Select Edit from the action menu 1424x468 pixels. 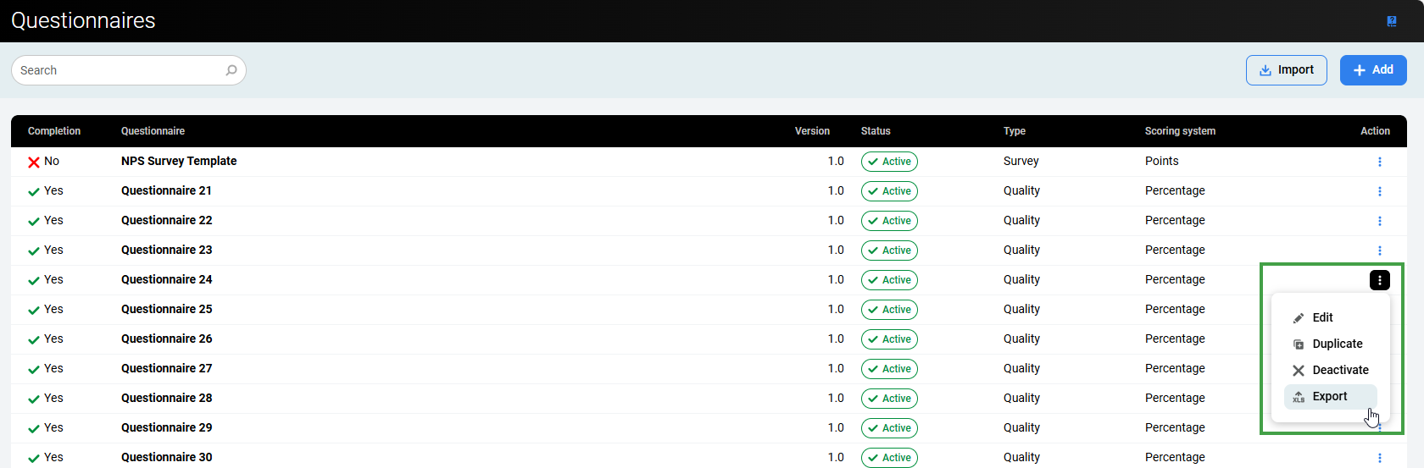1322,317
